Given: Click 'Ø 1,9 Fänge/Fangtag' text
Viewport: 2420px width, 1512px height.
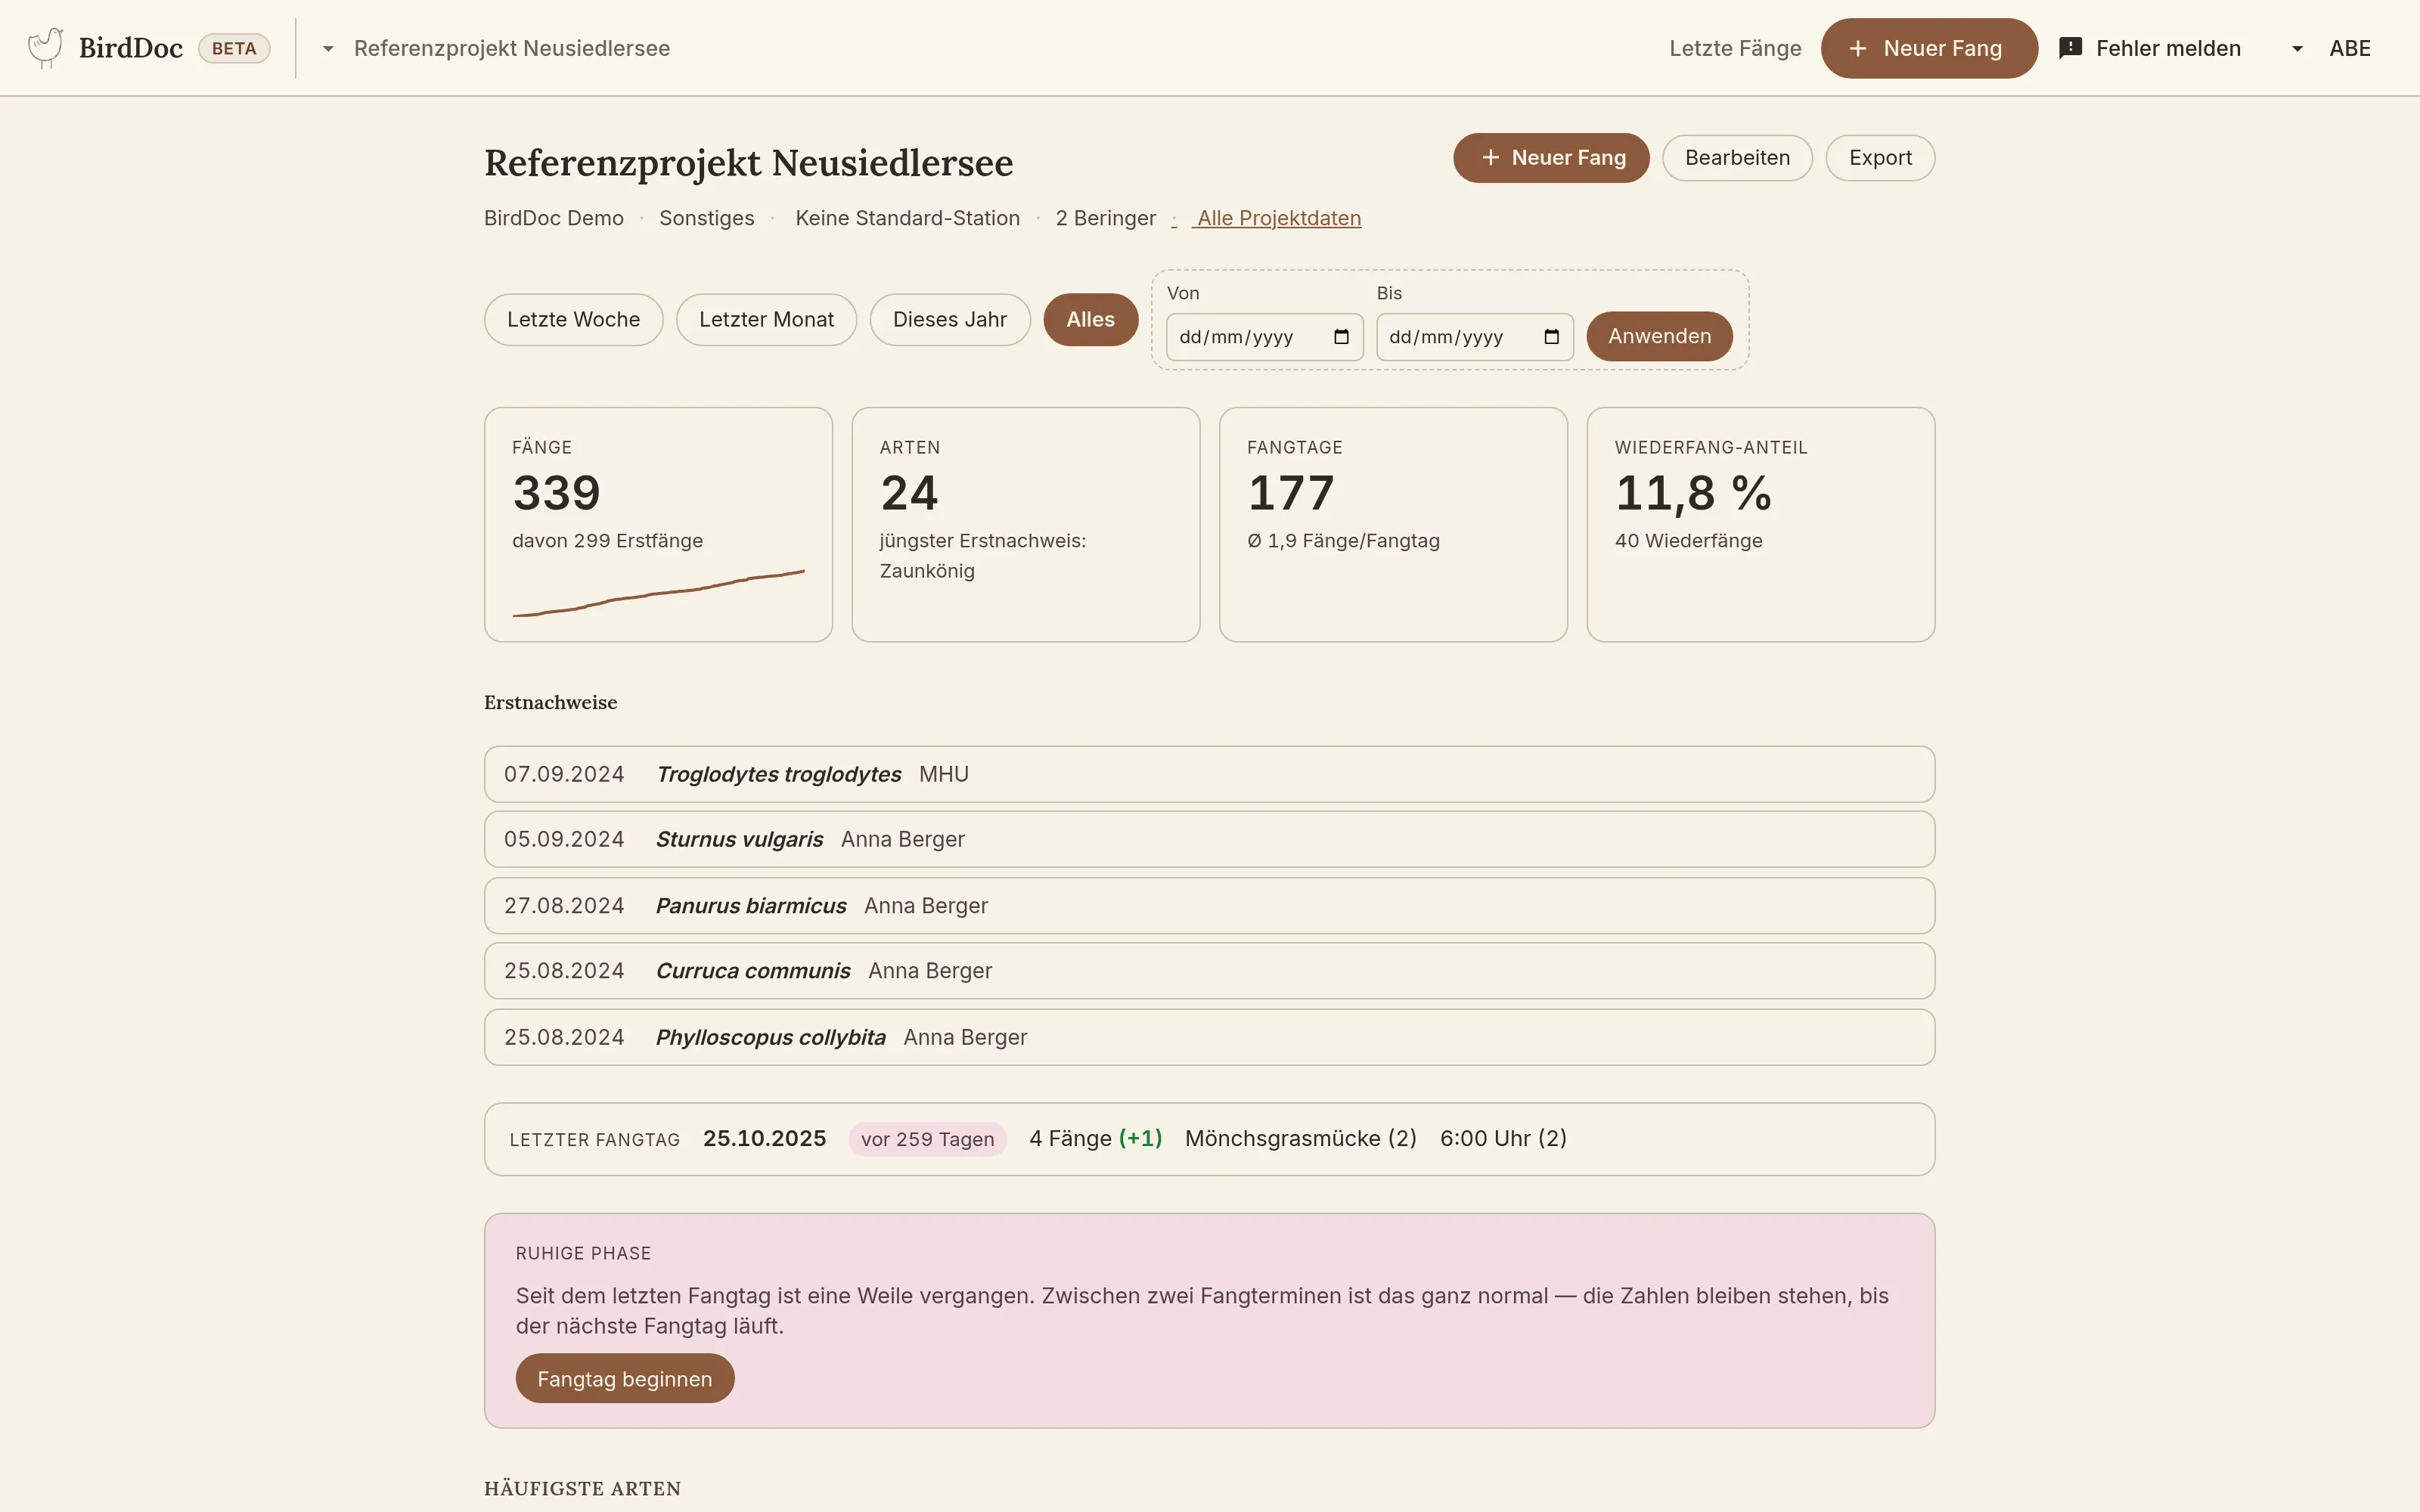Looking at the screenshot, I should click(x=1343, y=541).
